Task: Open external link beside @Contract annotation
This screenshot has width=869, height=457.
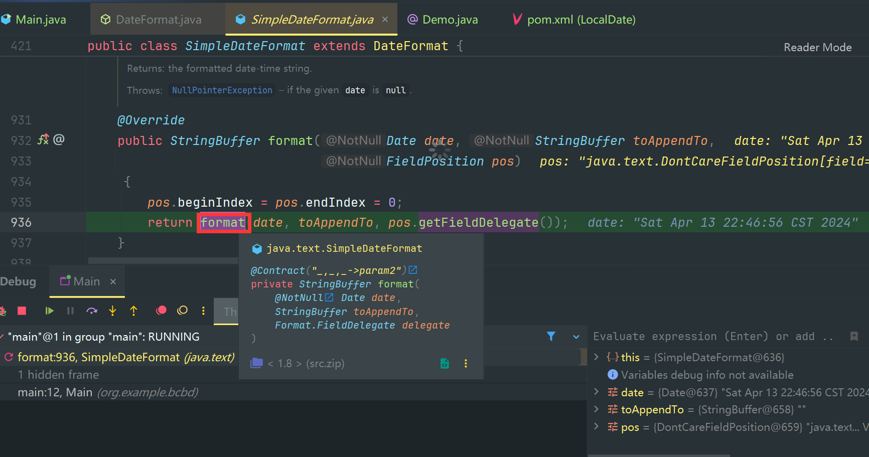Action: point(413,270)
